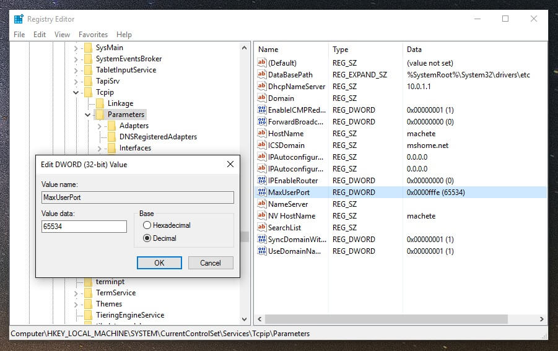
Task: Click the EnableICMPRed... DWORD icon
Action: point(262,110)
